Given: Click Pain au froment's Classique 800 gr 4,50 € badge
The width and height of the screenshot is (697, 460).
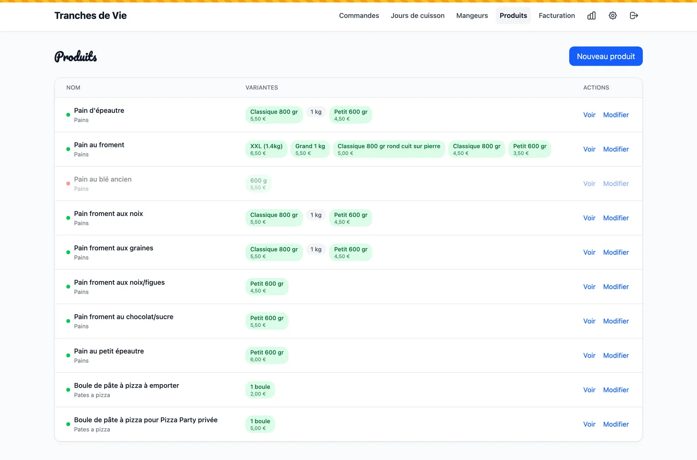Looking at the screenshot, I should (x=477, y=149).
